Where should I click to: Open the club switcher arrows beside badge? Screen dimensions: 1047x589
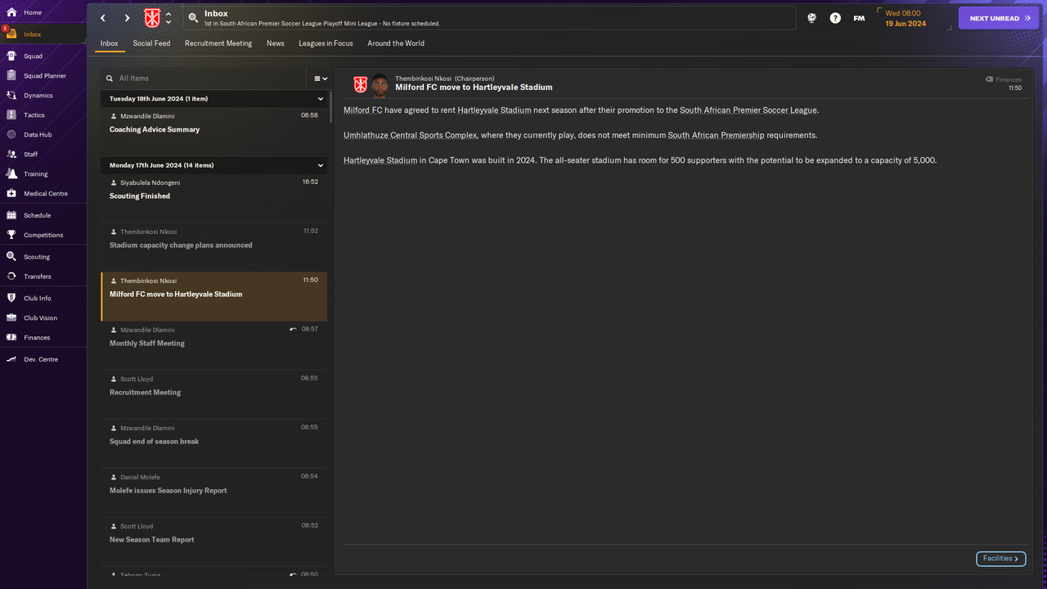(x=169, y=18)
